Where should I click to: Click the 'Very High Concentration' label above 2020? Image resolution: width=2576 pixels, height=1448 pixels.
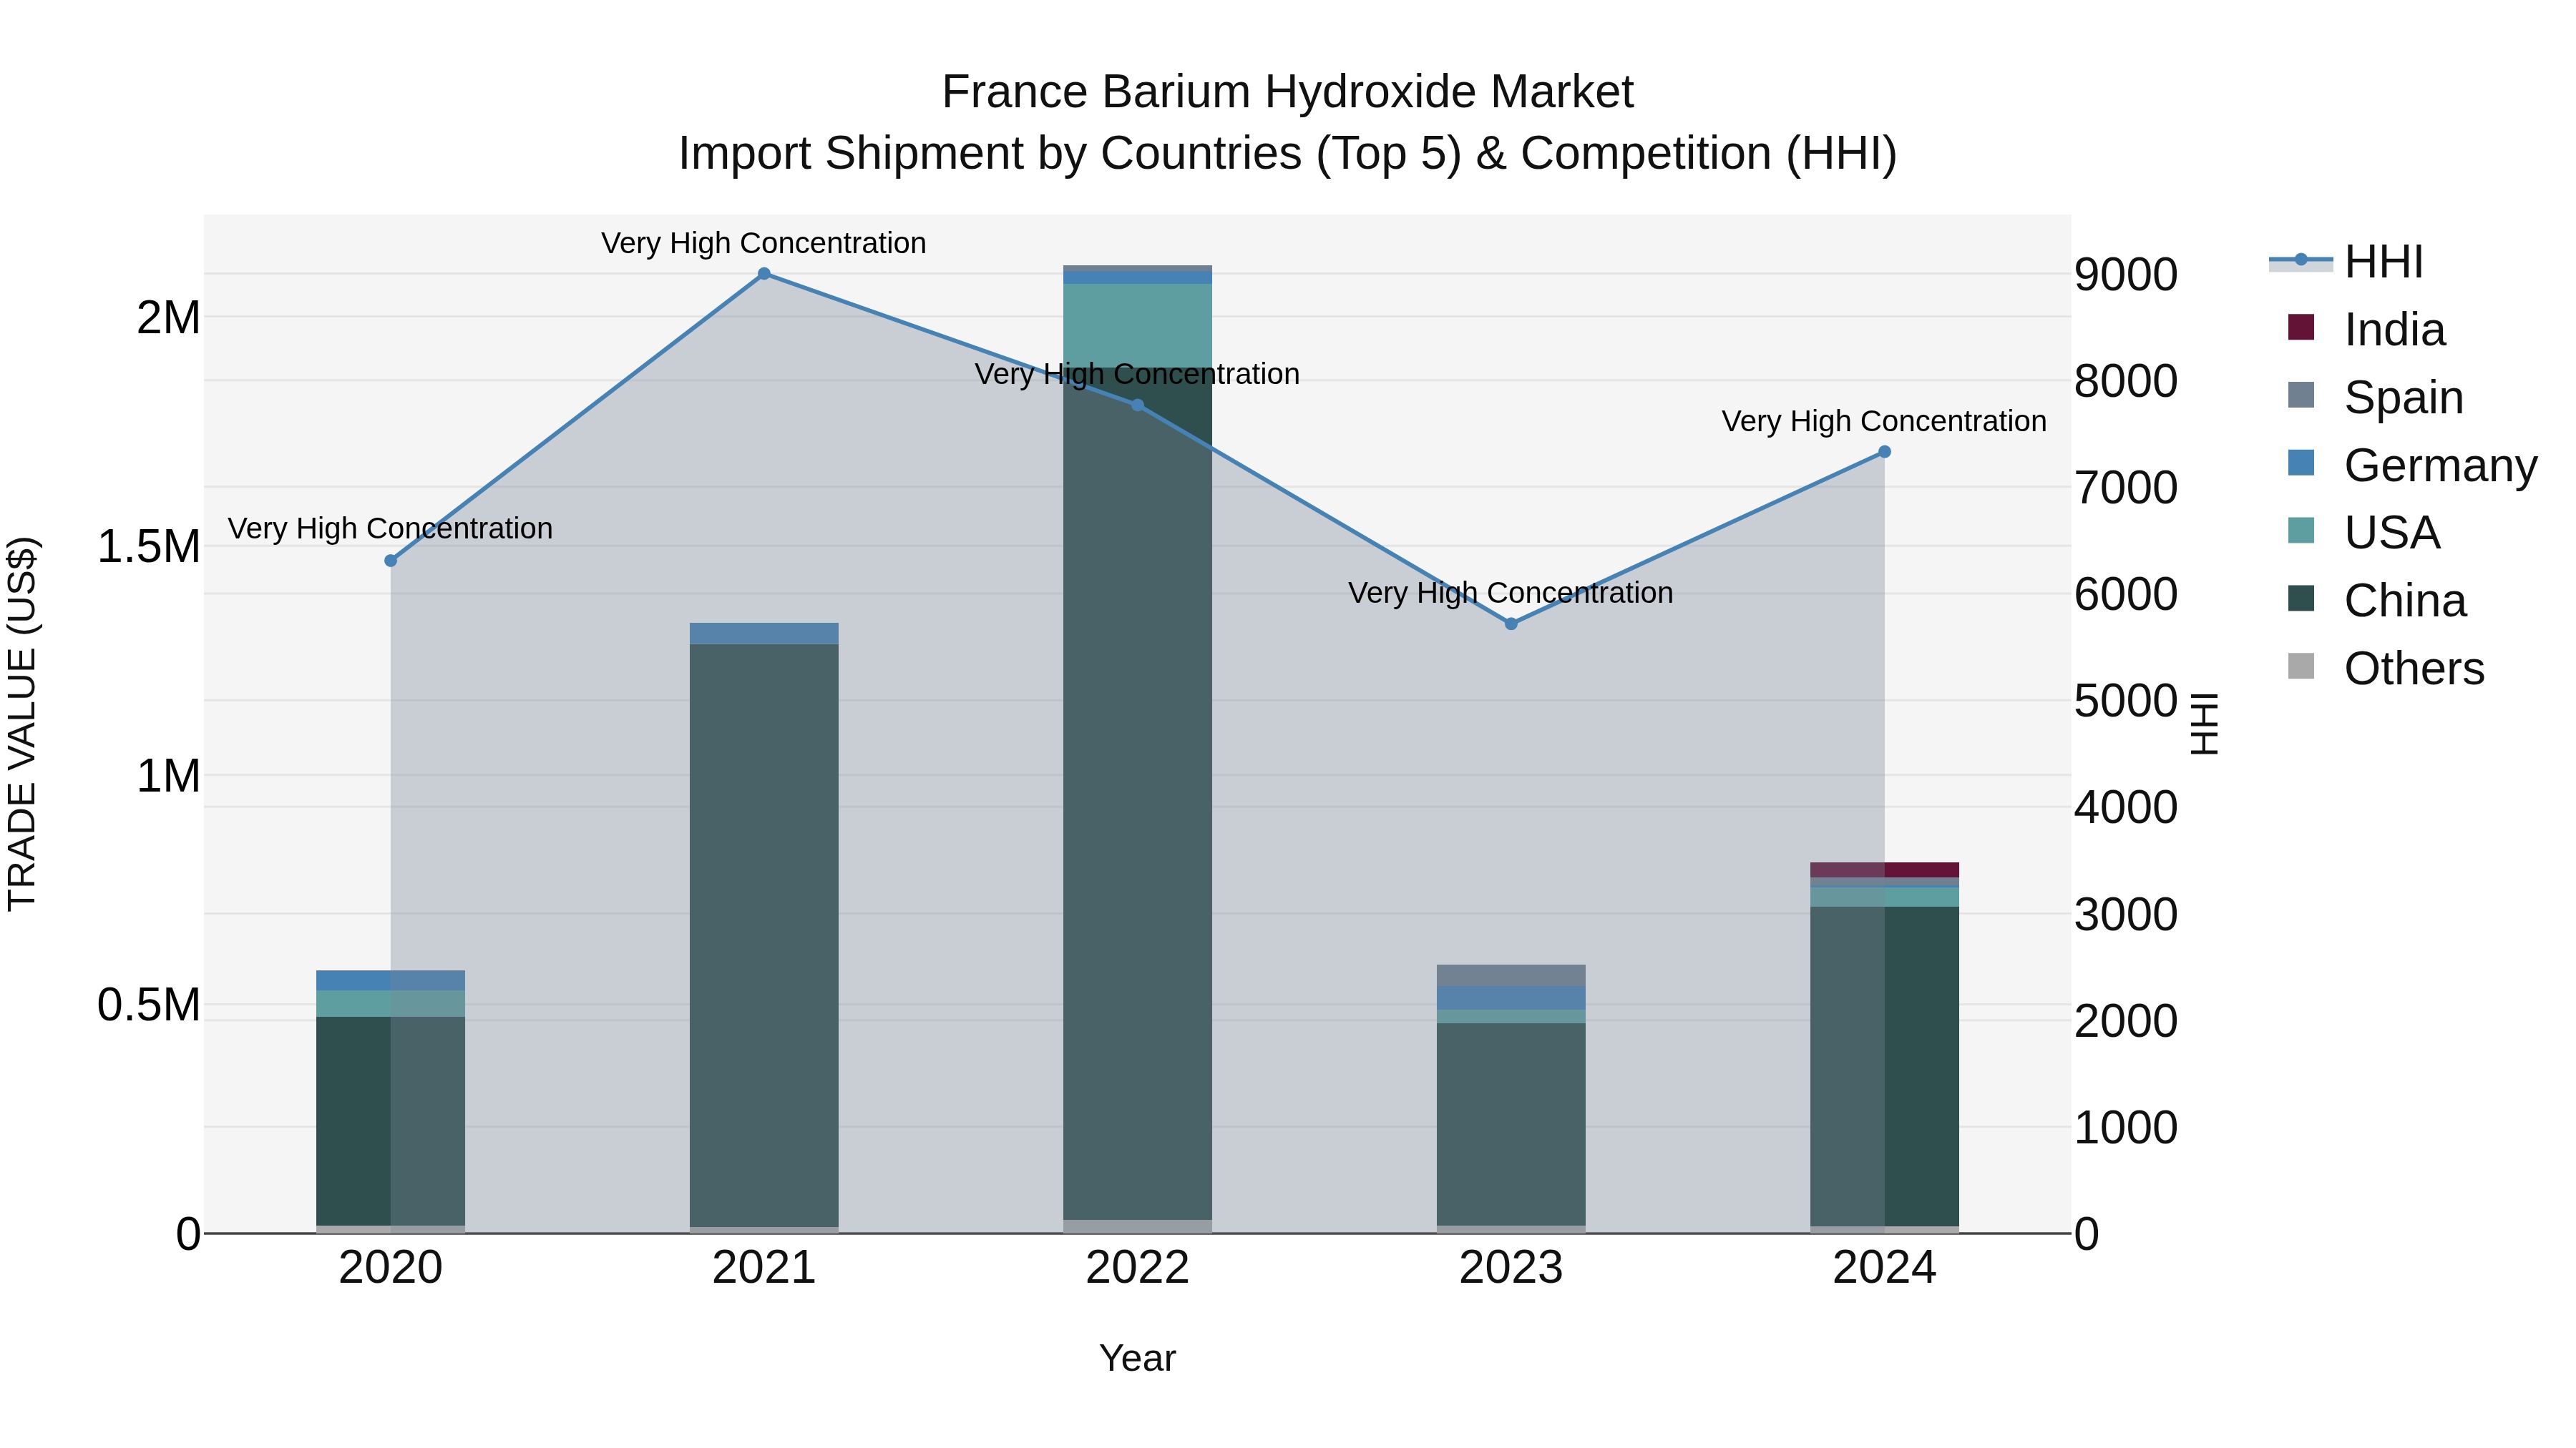point(391,528)
